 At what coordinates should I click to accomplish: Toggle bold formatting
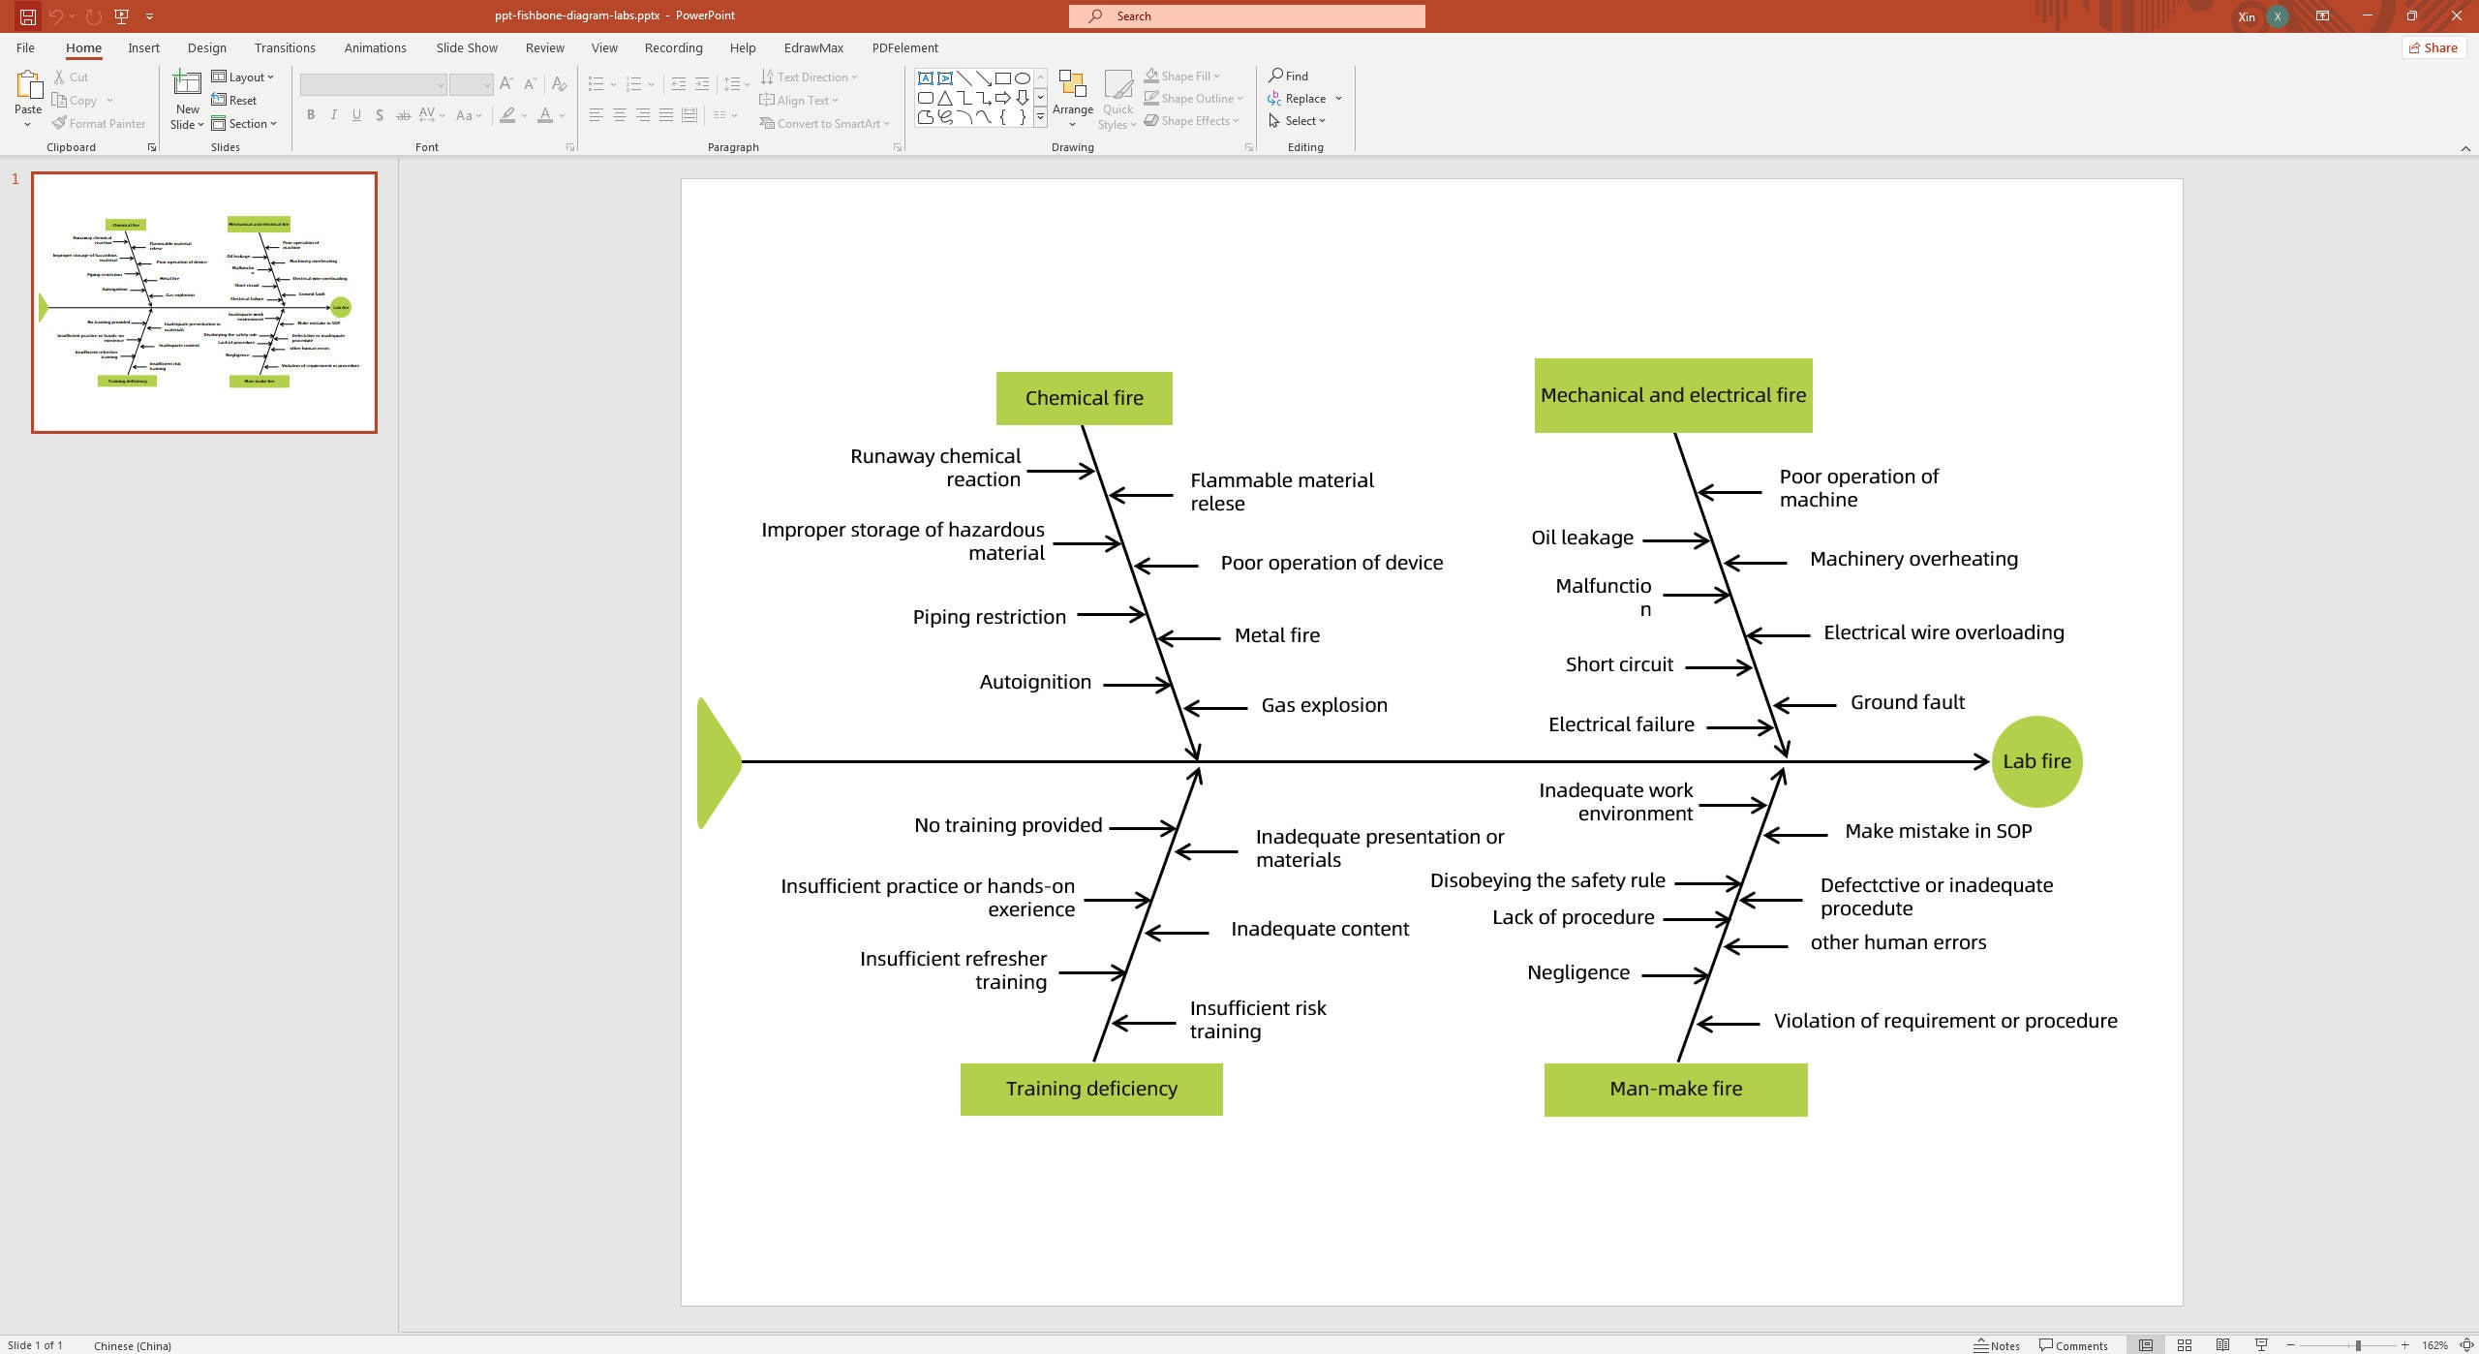(x=310, y=115)
